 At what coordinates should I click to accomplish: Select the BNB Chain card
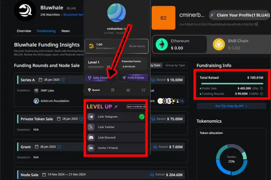[x=239, y=44]
